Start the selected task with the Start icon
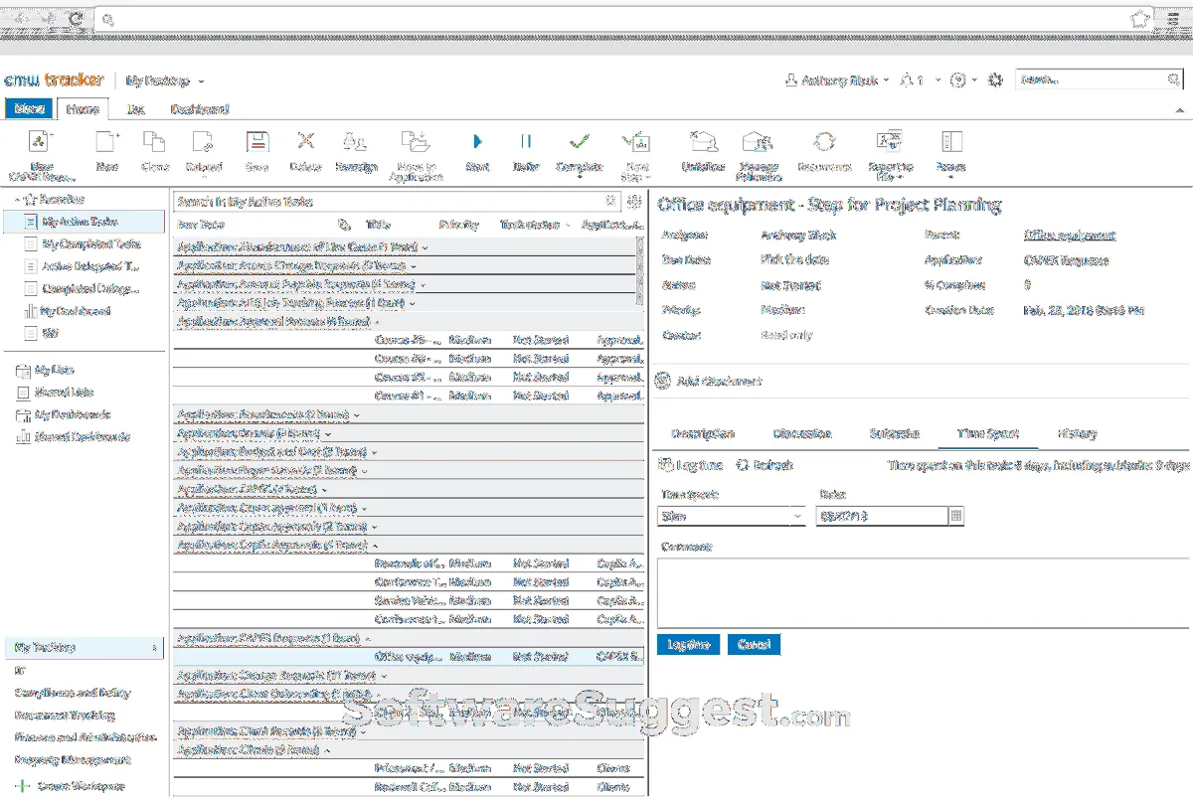This screenshot has width=1193, height=800. click(476, 149)
